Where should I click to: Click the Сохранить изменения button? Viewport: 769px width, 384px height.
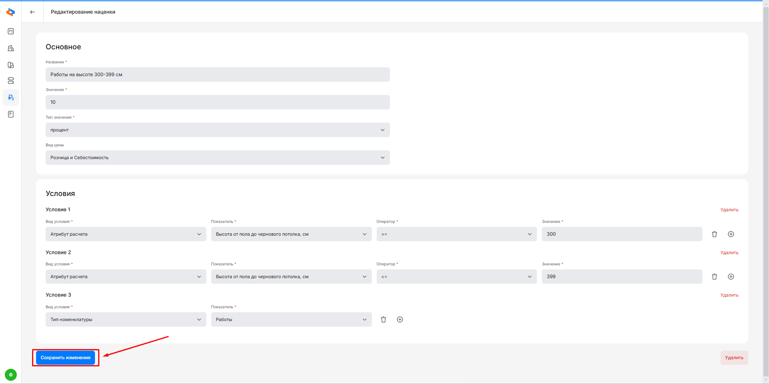coord(65,358)
